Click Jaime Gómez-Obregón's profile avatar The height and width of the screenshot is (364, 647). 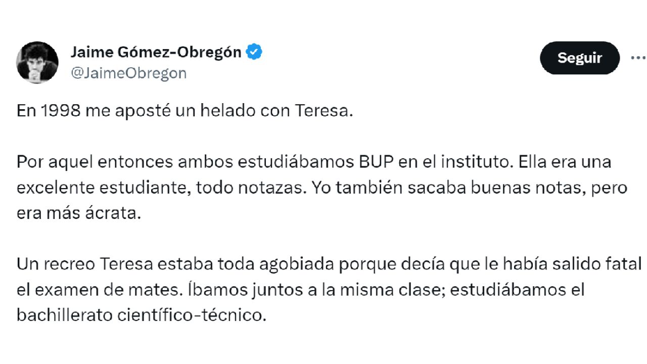pos(37,62)
